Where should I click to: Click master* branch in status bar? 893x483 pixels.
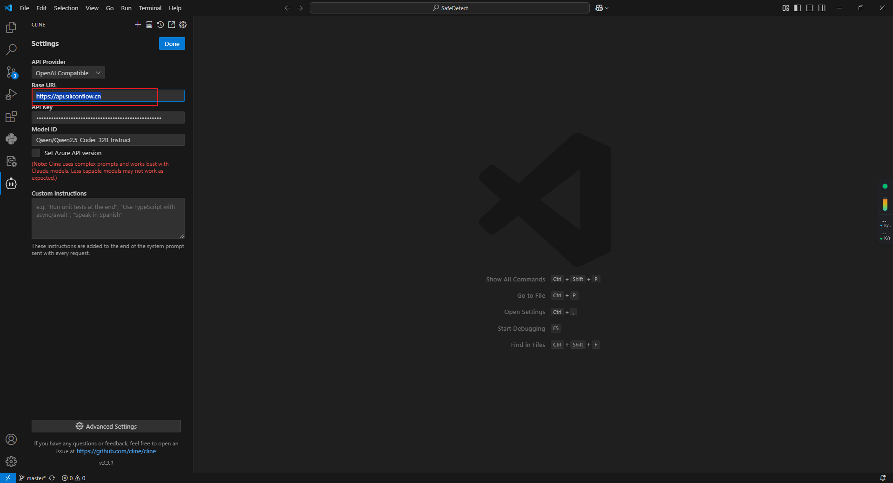click(x=32, y=478)
